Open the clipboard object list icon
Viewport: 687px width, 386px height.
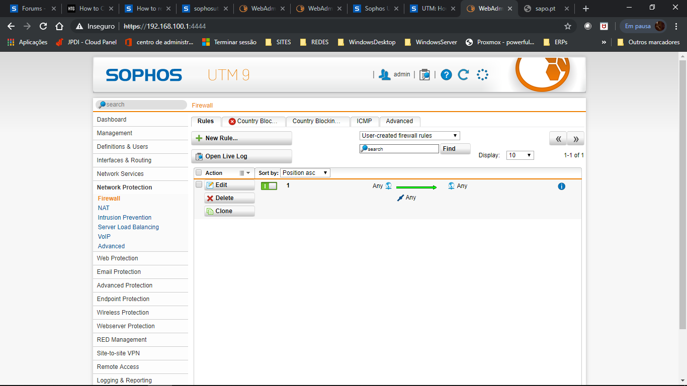click(x=424, y=74)
